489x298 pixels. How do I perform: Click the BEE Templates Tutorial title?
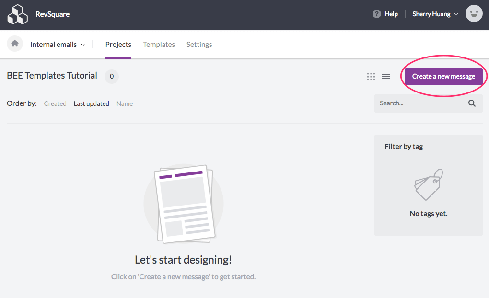pyautogui.click(x=52, y=75)
